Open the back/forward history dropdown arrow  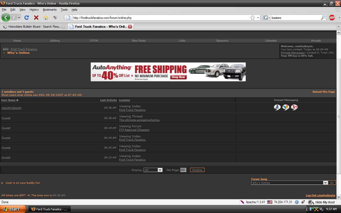point(19,18)
